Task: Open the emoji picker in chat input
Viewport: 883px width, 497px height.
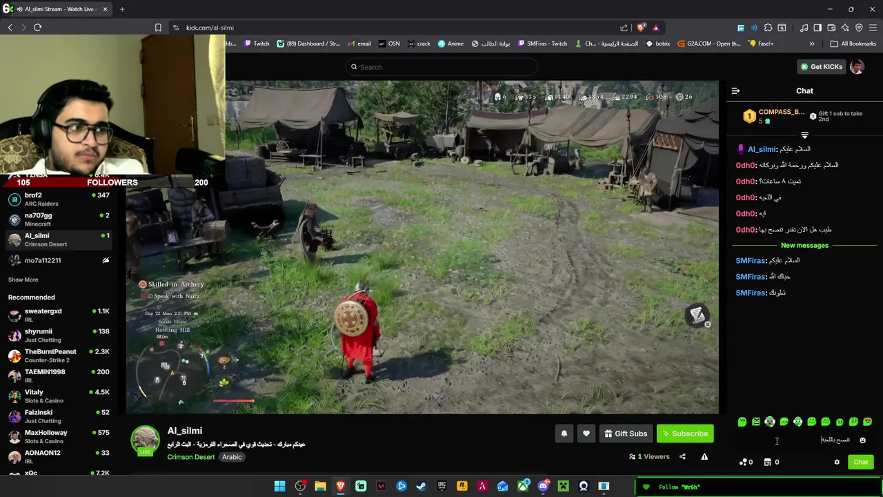Action: pos(862,440)
